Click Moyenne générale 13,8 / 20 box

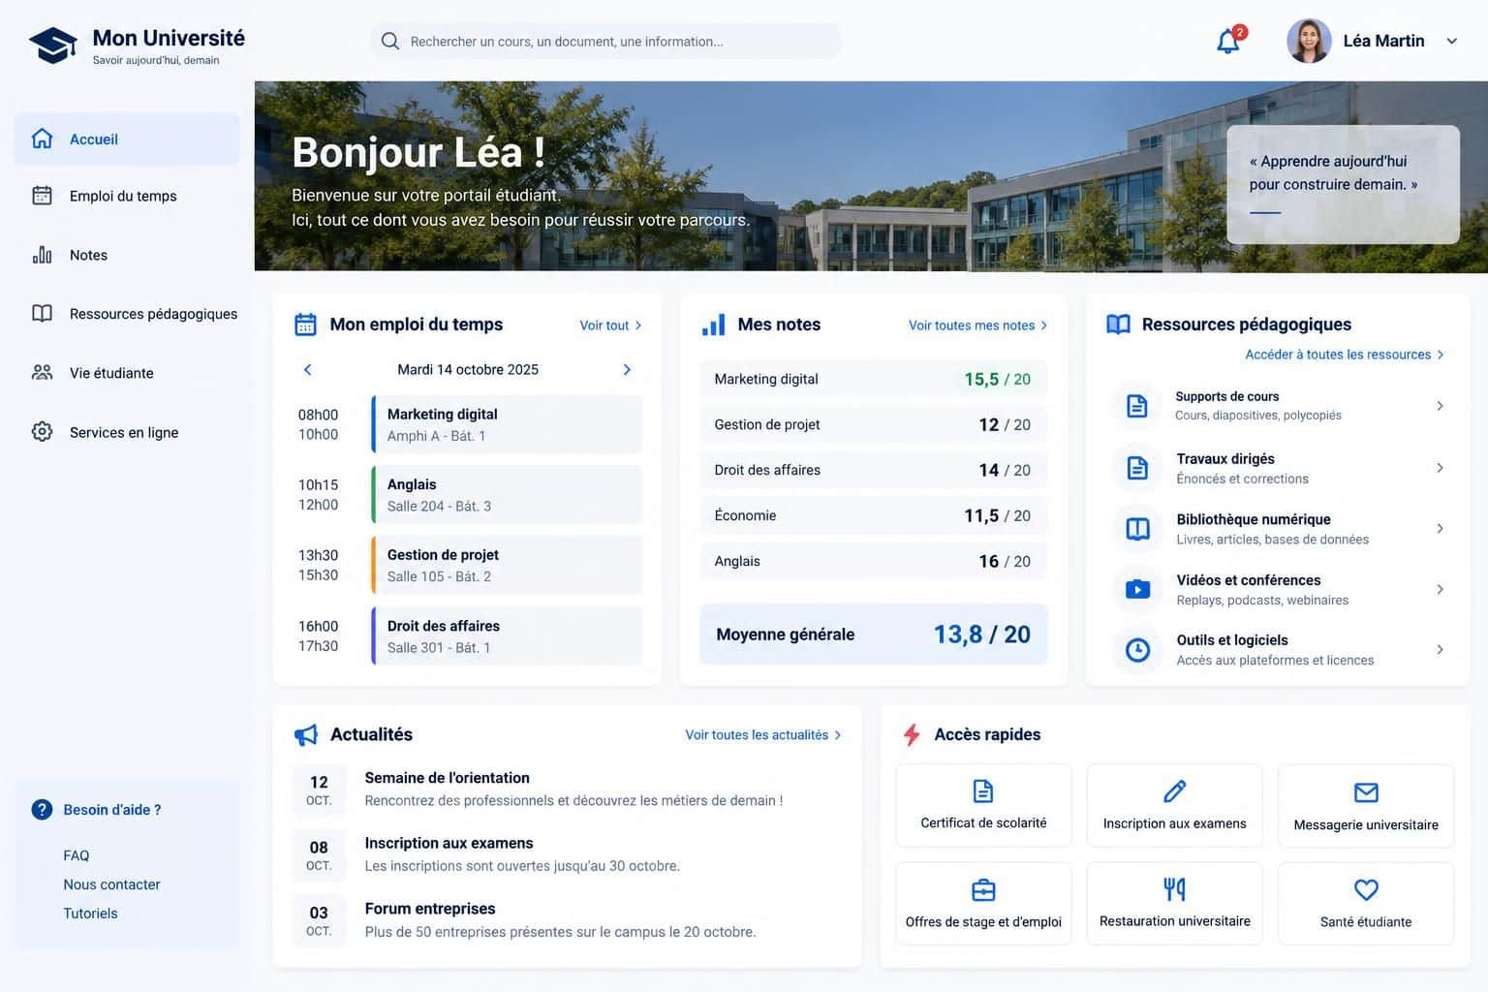point(873,635)
